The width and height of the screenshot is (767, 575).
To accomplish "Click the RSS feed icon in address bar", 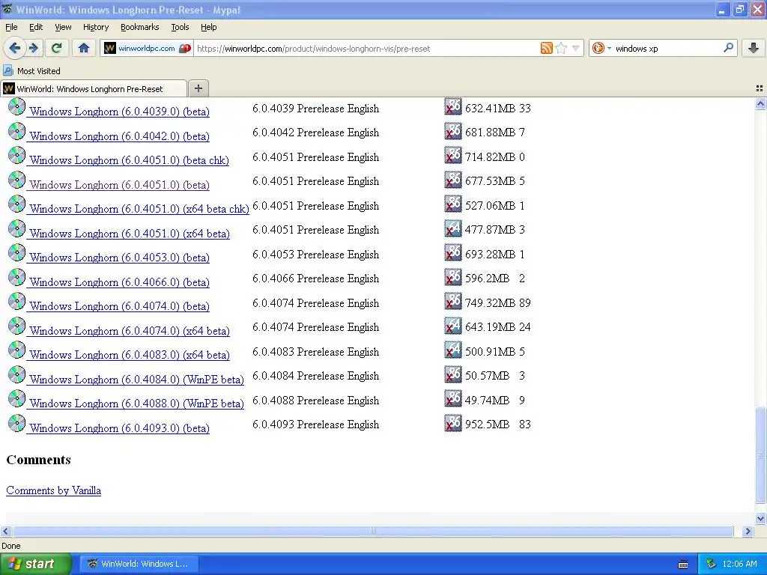I will tap(546, 48).
